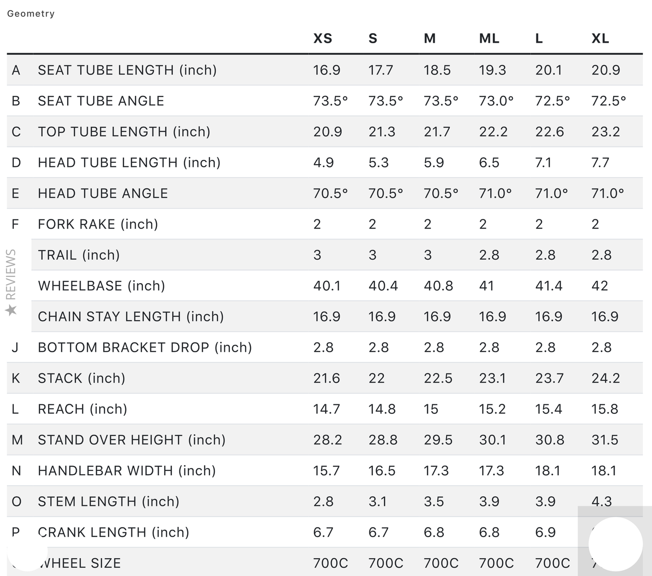Click the Geometry section heading

[31, 13]
